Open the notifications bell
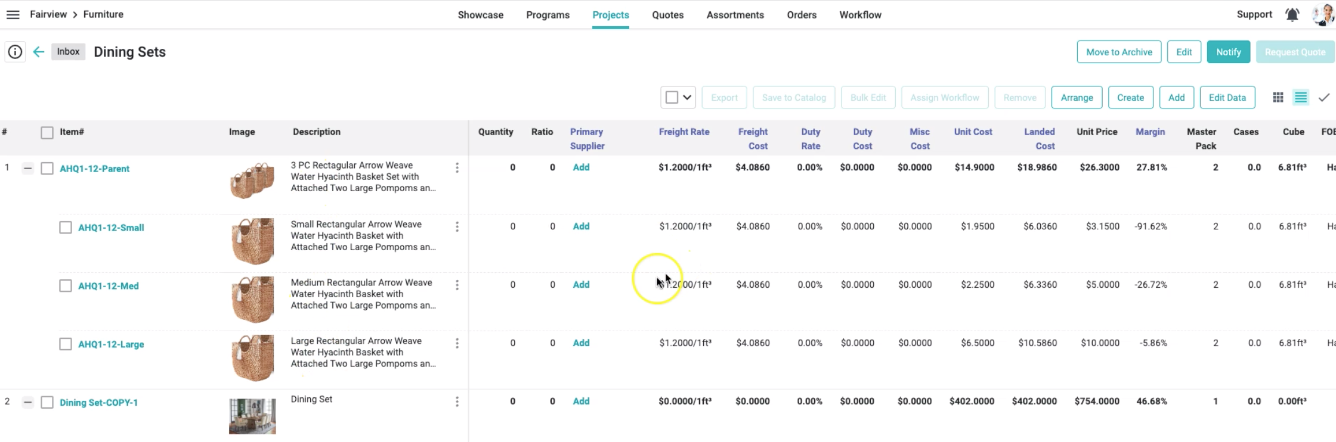The height and width of the screenshot is (442, 1336). 1292,15
